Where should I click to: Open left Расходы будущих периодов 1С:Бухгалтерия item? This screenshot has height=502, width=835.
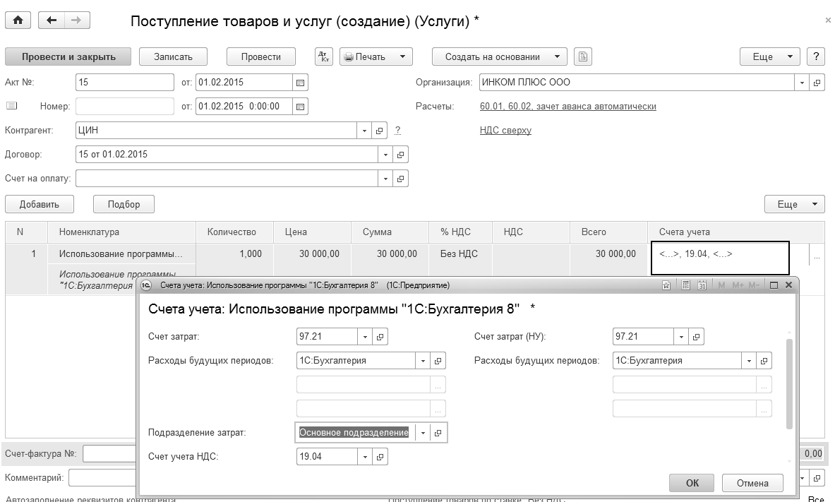pyautogui.click(x=438, y=361)
